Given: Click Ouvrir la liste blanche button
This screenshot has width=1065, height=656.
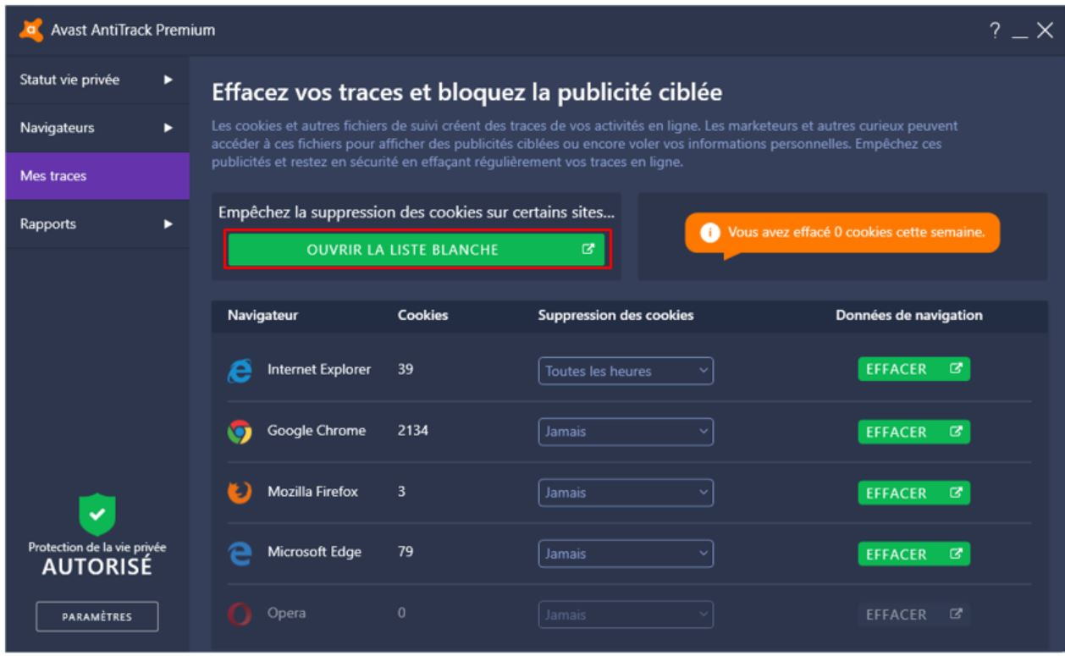Looking at the screenshot, I should click(417, 250).
